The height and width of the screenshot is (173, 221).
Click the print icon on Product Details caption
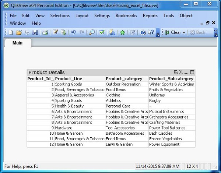176,72
